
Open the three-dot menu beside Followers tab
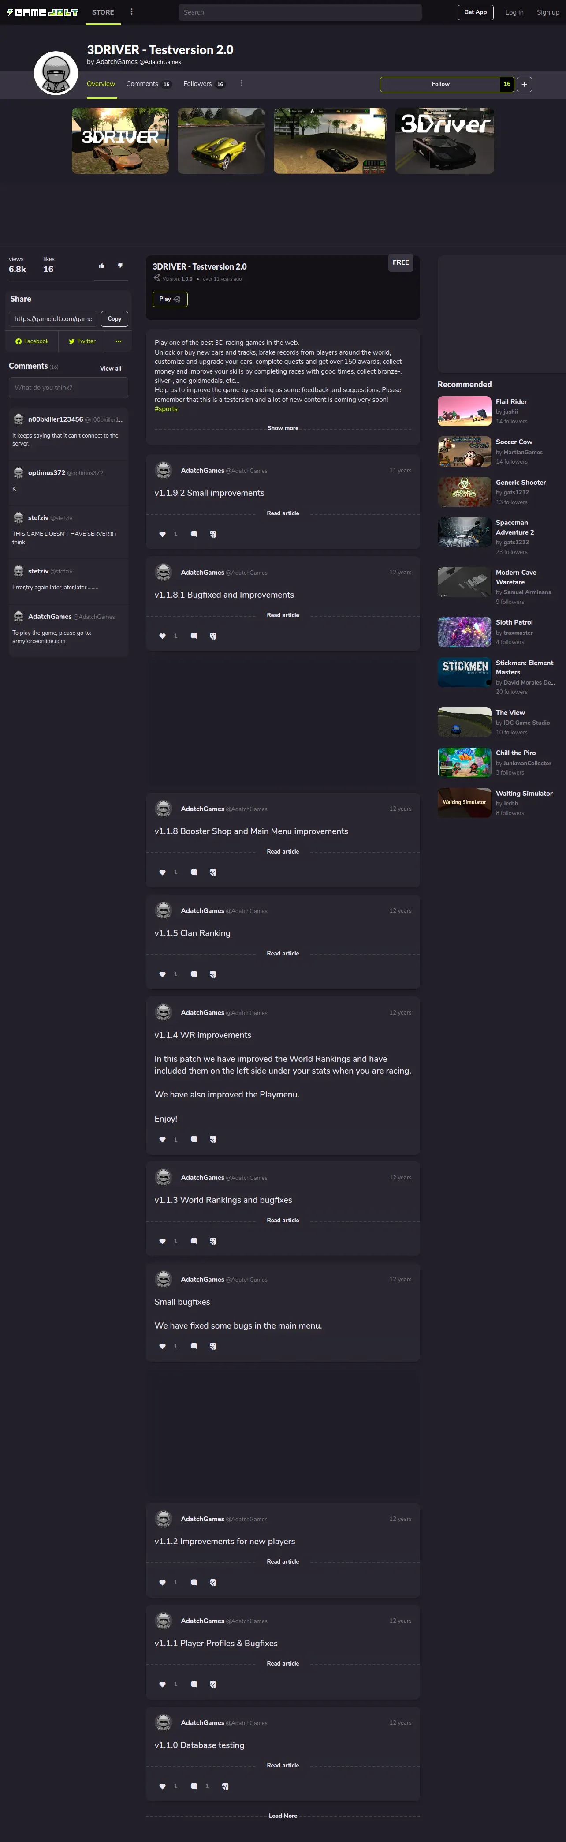[x=242, y=84]
